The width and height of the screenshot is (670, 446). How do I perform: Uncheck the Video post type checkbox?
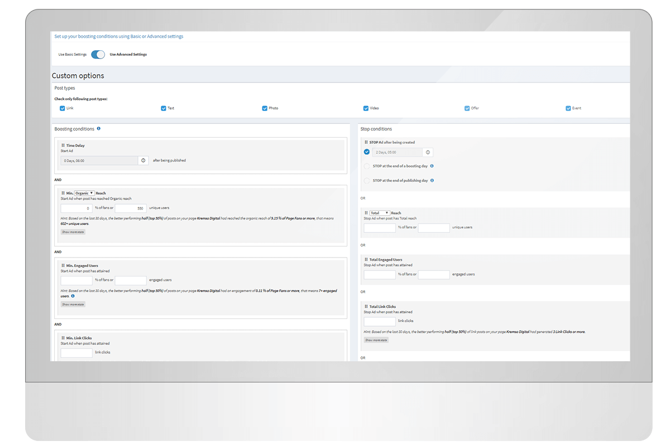pyautogui.click(x=366, y=108)
